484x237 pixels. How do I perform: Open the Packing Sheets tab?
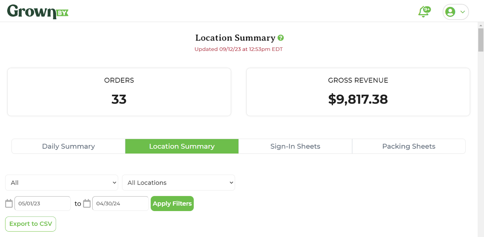point(409,146)
